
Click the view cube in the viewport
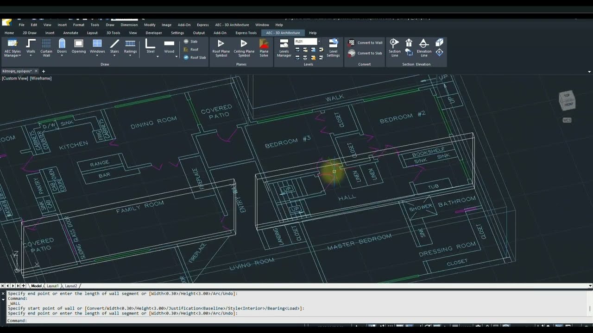point(567,100)
